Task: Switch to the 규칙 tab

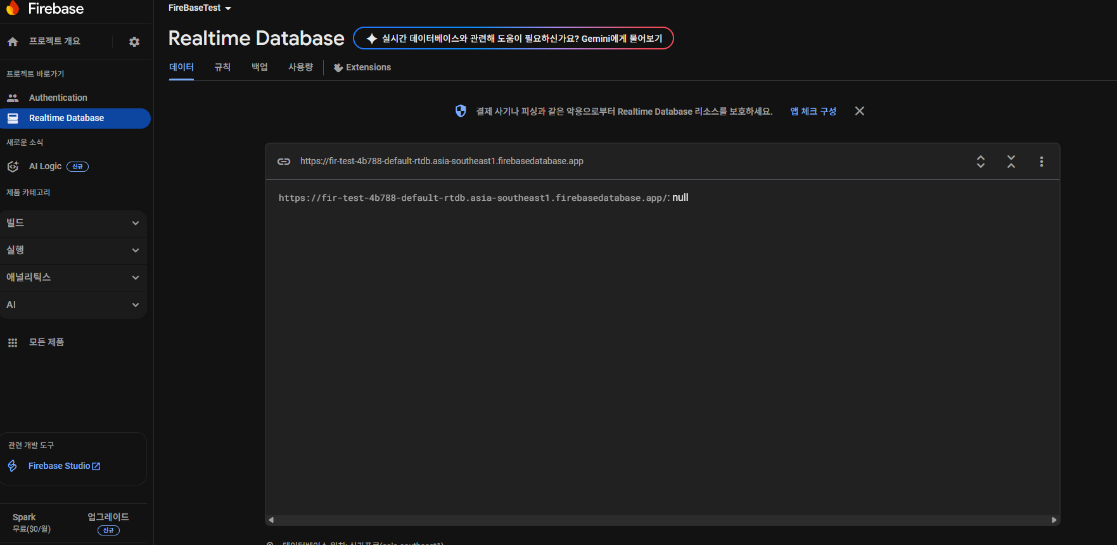Action: coord(222,67)
